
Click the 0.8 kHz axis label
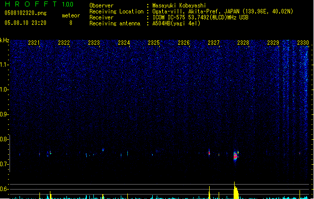(x=4, y=139)
